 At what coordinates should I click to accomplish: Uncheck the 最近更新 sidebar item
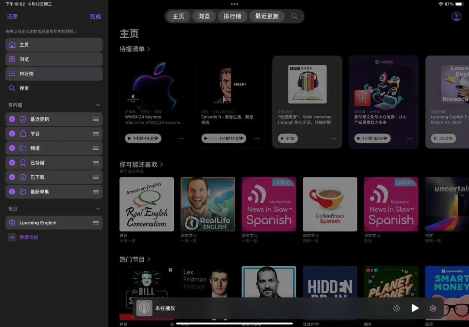coord(12,119)
